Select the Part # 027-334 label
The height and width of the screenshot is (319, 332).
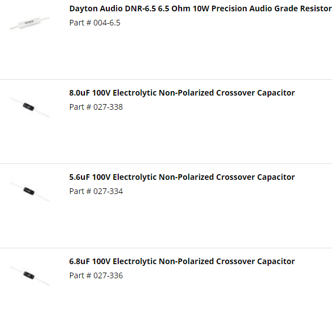point(96,191)
